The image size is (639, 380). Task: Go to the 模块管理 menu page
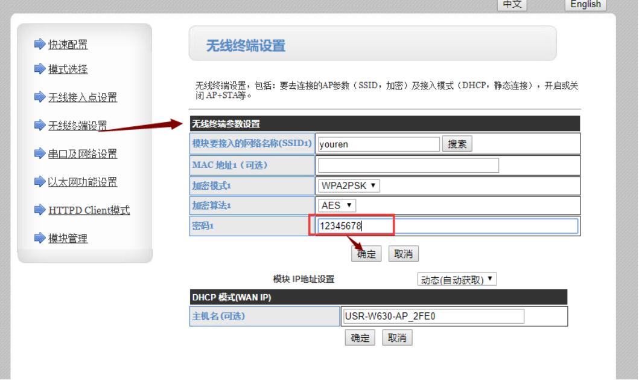(68, 239)
